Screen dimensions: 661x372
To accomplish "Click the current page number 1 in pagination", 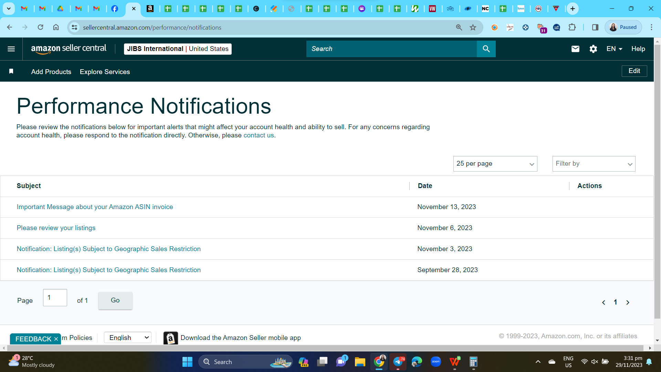I will coord(615,302).
